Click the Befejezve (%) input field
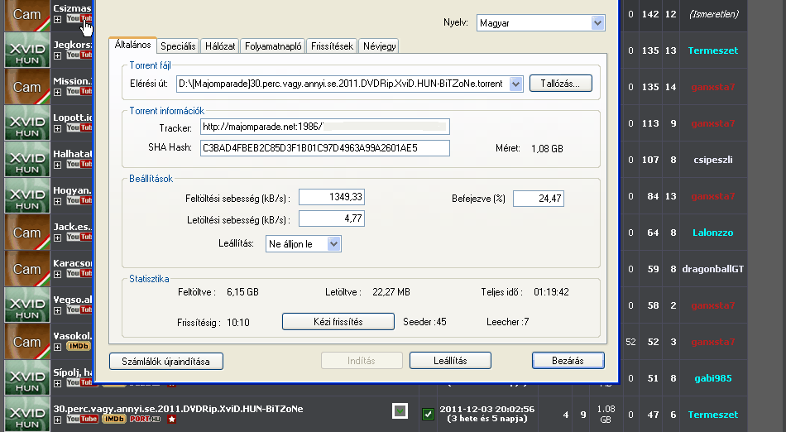This screenshot has width=786, height=432. pyautogui.click(x=539, y=199)
